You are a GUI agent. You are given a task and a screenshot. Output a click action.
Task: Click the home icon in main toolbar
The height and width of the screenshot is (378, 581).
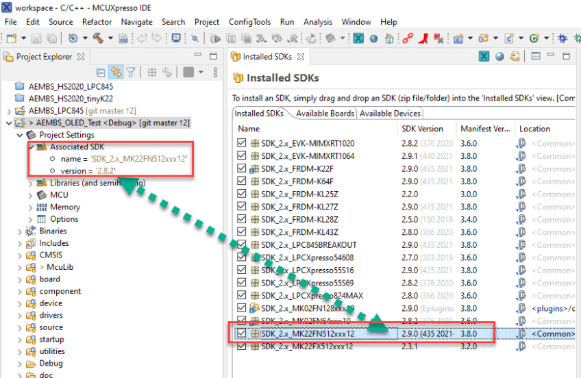tap(389, 38)
